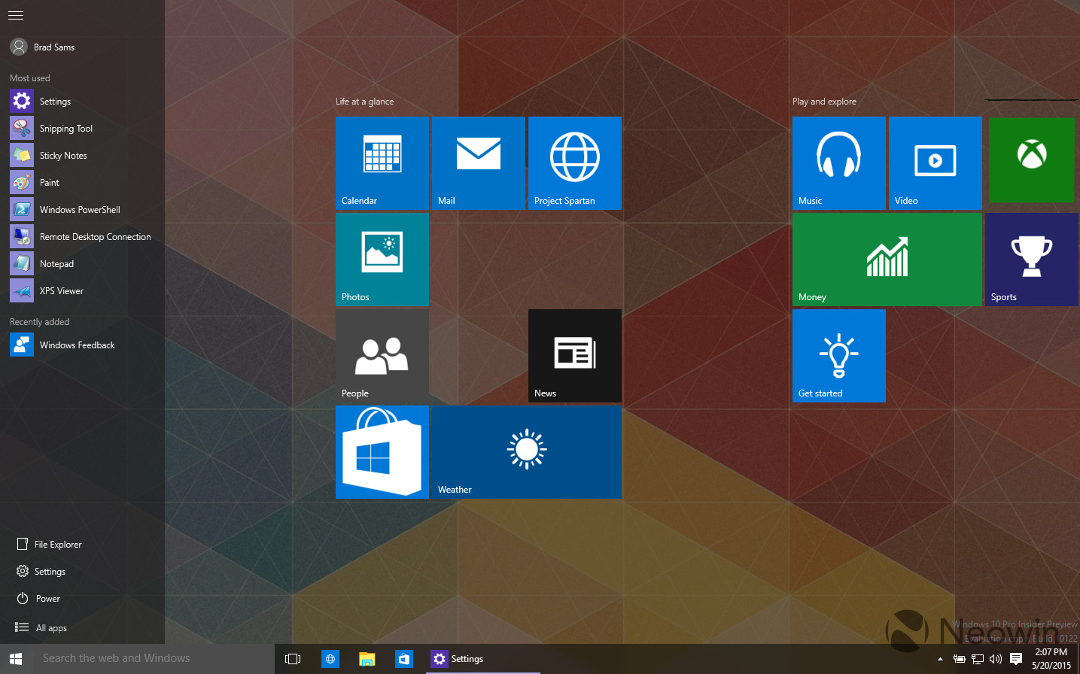The image size is (1080, 674).
Task: Open Task View on the taskbar
Action: click(x=293, y=658)
